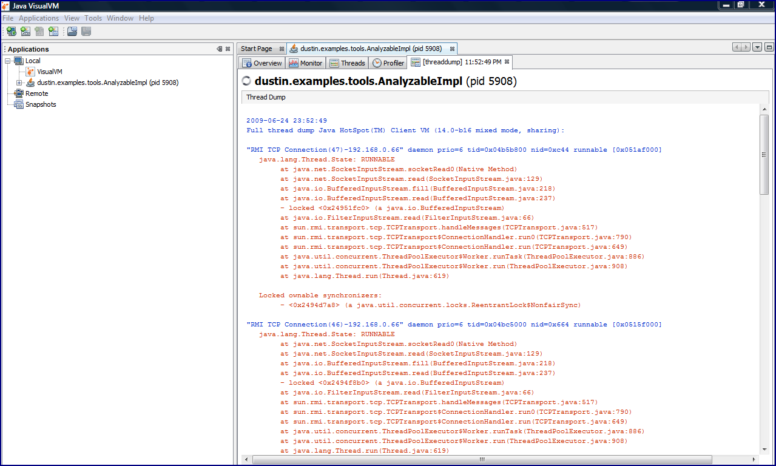
Task: Click 'locked <0x24951fc0>' line
Action: click(x=392, y=208)
